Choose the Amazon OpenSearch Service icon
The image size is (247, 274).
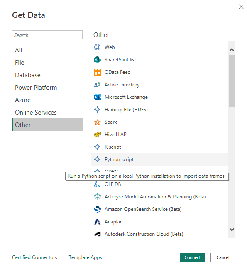point(97,209)
